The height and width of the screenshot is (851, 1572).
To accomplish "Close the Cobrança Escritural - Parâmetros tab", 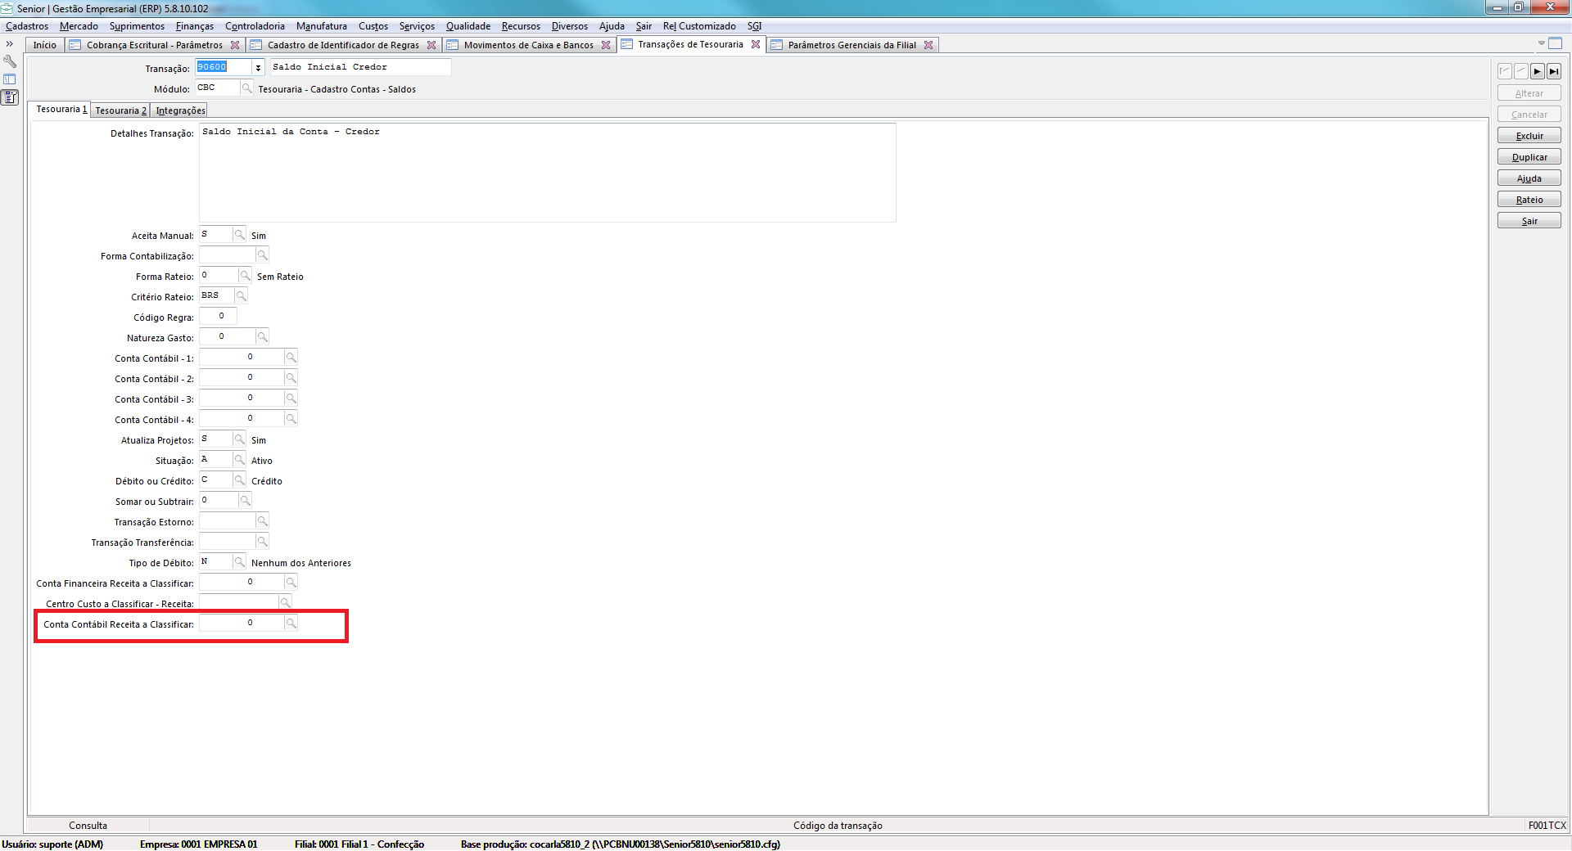I will (235, 45).
